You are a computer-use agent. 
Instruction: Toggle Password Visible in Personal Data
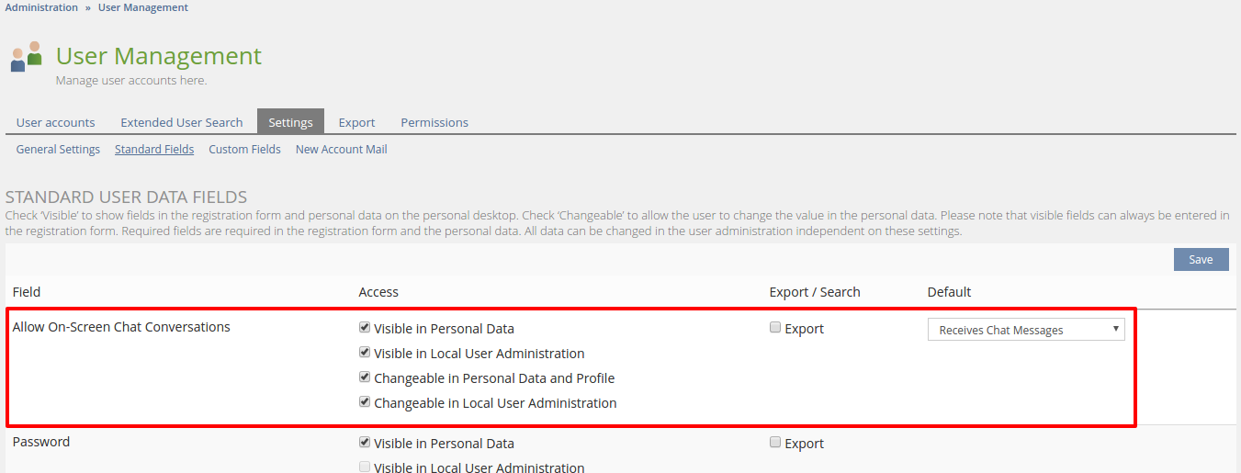click(x=365, y=442)
